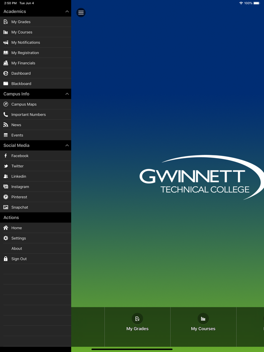Collapse the Academics section chevron

pos(67,12)
